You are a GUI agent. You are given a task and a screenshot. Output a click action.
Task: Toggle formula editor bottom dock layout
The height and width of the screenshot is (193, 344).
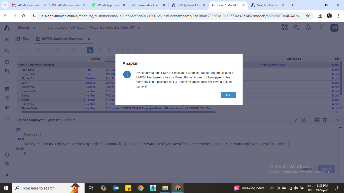[x=317, y=120]
